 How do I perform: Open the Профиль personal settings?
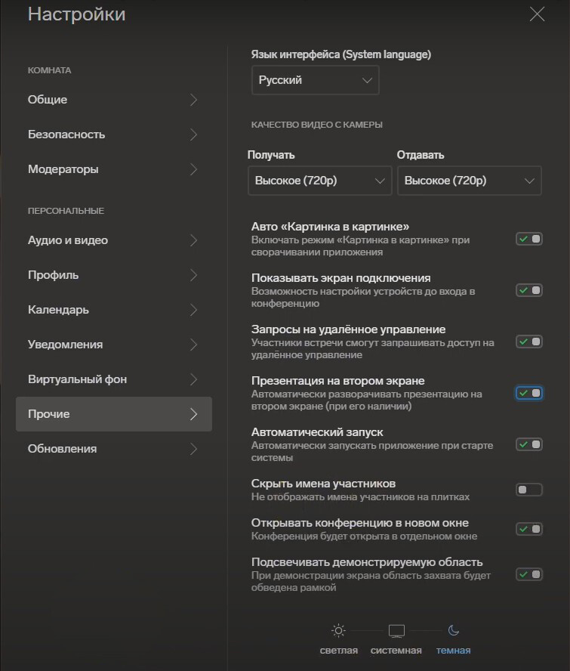(x=114, y=275)
